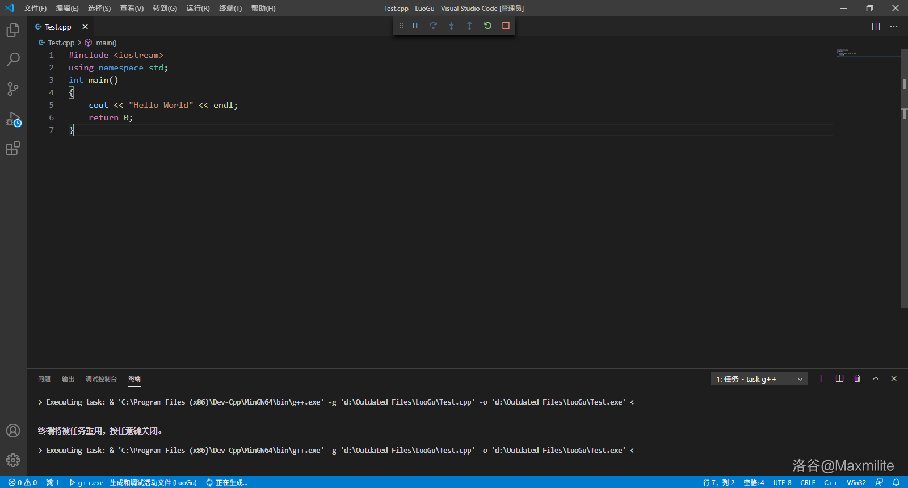This screenshot has height=488, width=908.
Task: Open the 运行(R) menu
Action: pos(197,8)
